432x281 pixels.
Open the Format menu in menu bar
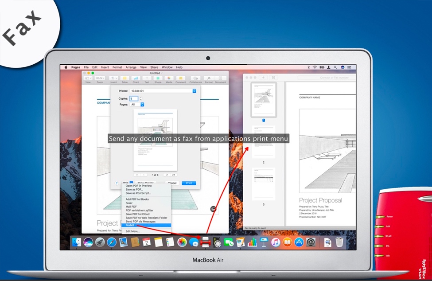pyautogui.click(x=117, y=67)
